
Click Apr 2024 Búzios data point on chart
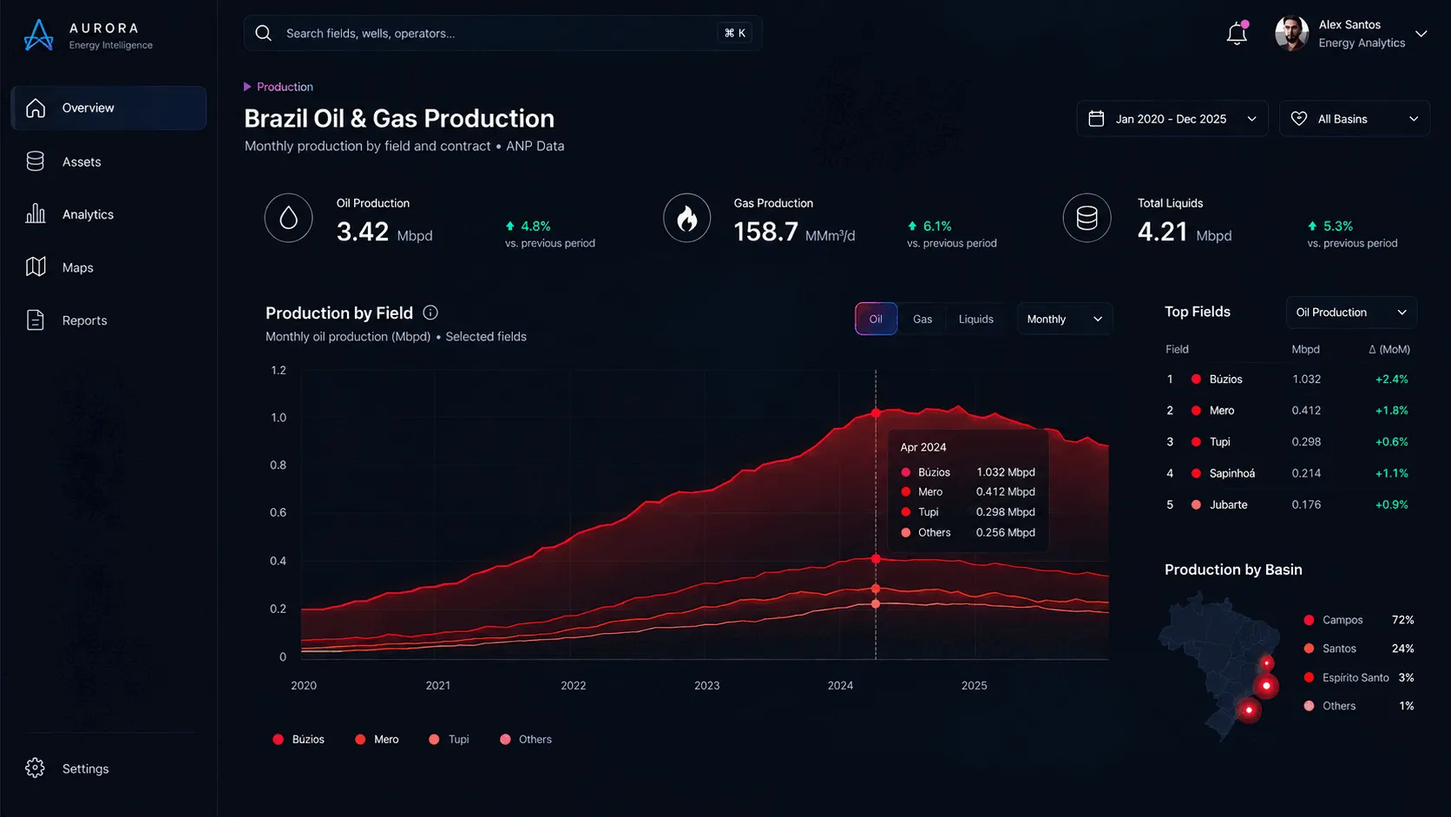click(x=876, y=413)
